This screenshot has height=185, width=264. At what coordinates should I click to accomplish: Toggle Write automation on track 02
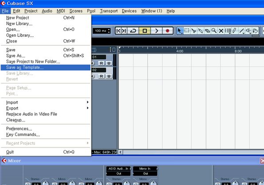pos(109,76)
